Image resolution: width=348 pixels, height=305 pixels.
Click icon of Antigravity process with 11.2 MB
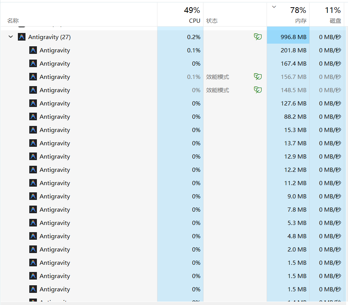[33, 183]
